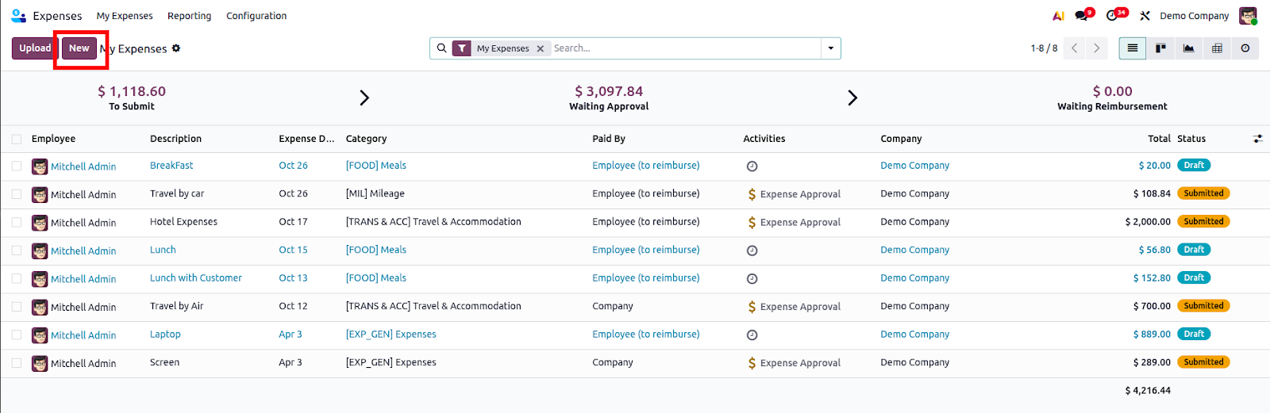Screen dimensions: 1270x413
Task: Switch to pivot table view
Action: click(x=1217, y=48)
